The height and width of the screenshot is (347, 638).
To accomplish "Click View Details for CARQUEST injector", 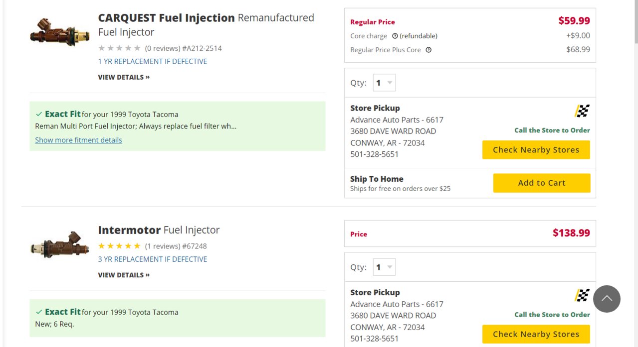I will (124, 77).
